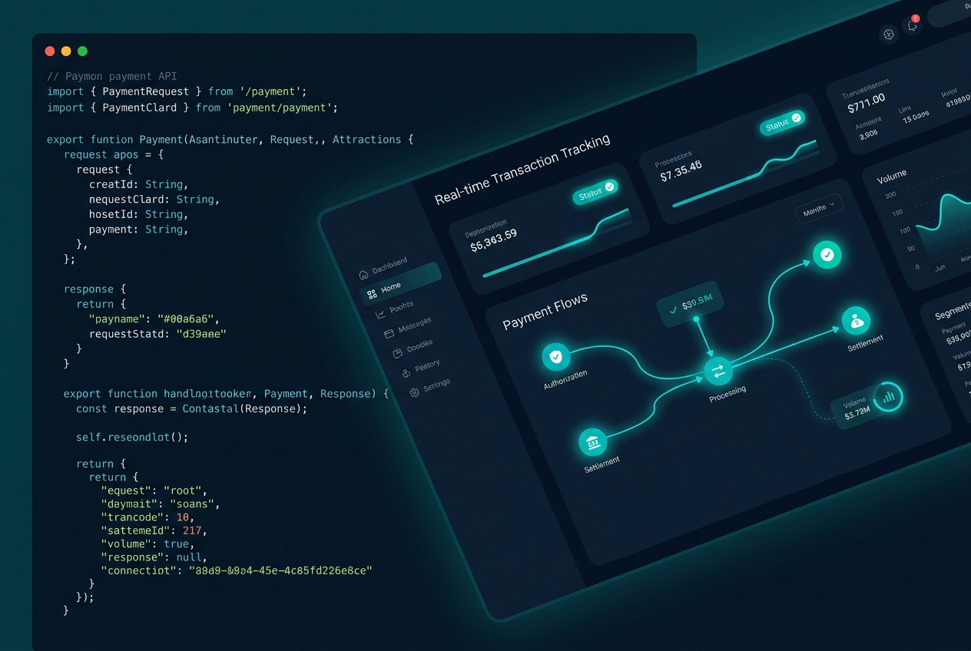This screenshot has width=971, height=651.
Task: Click the "volume": true code line
Action: pyautogui.click(x=148, y=544)
